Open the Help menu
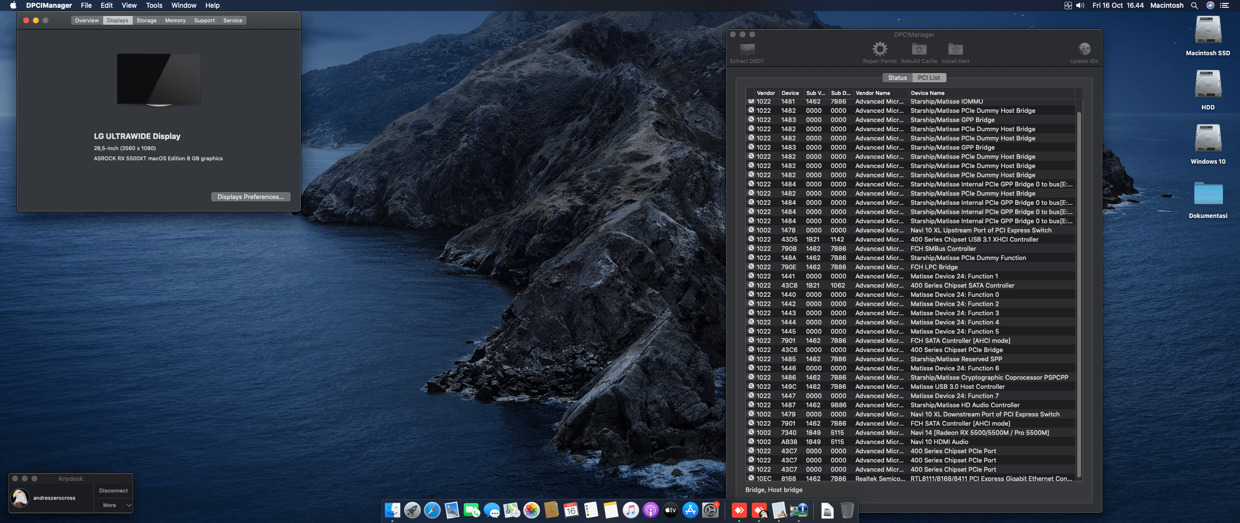This screenshot has width=1240, height=523. click(212, 5)
